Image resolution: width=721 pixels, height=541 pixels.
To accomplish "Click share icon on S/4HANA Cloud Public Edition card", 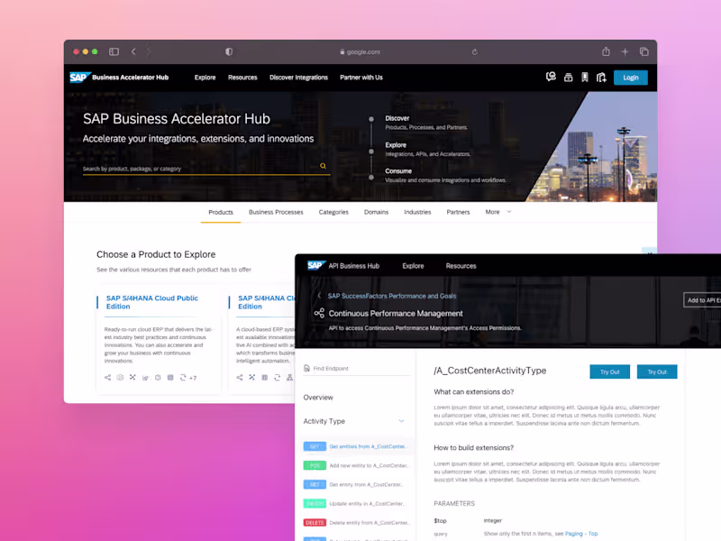I will pos(107,377).
